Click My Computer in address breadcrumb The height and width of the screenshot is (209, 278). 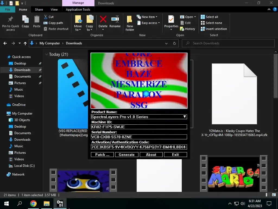[x=50, y=43]
